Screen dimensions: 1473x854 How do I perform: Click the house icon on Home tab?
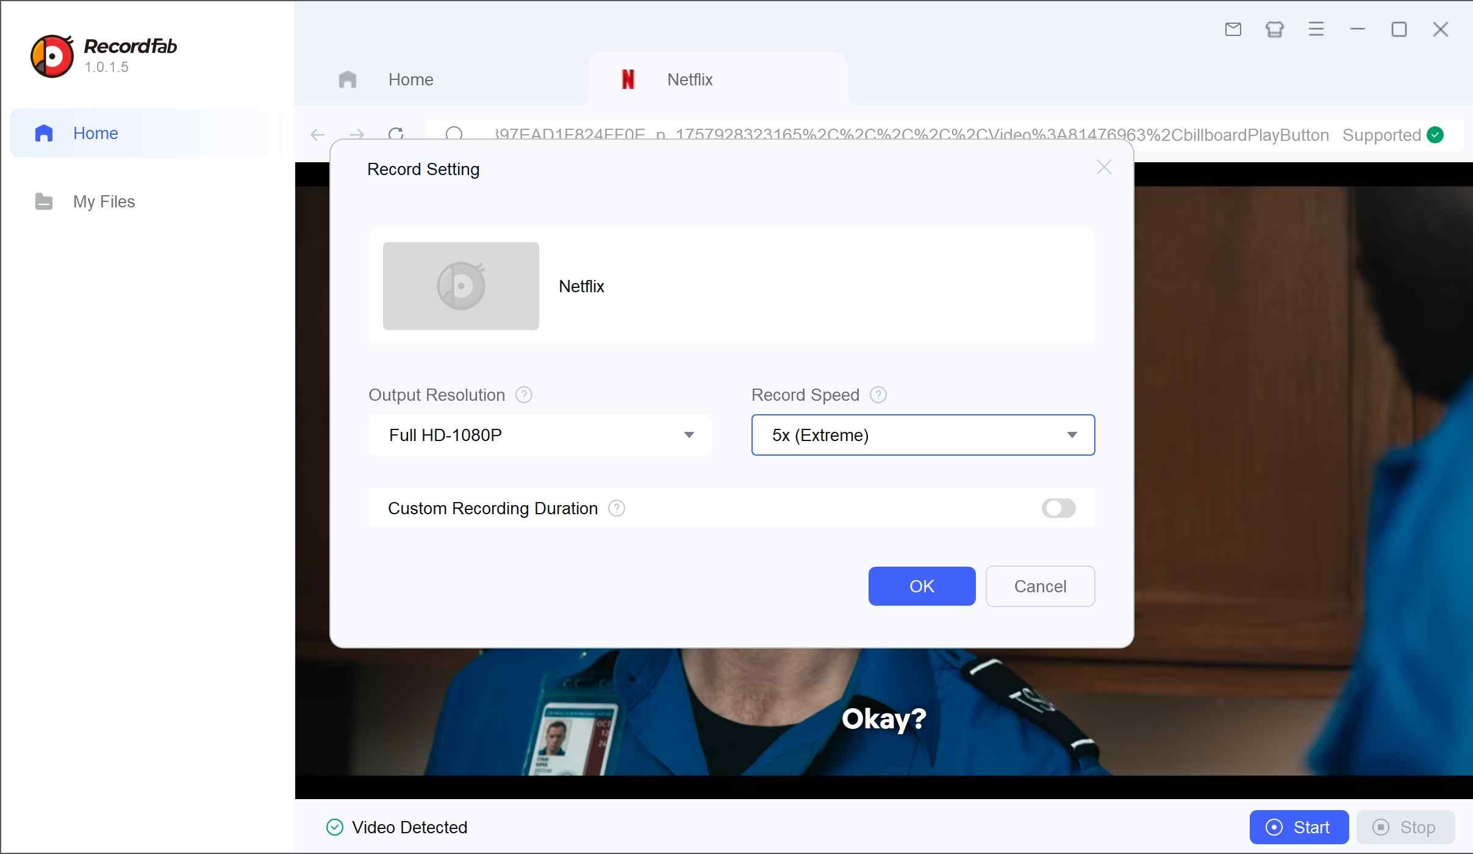347,79
